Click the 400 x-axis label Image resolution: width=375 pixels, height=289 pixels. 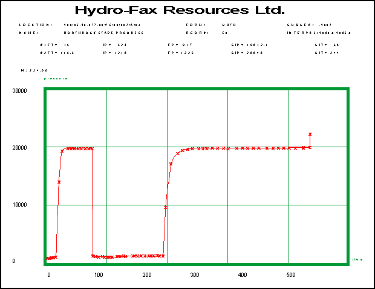(243, 275)
